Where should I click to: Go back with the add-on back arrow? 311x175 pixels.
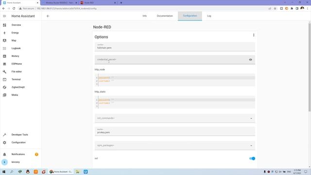48,16
